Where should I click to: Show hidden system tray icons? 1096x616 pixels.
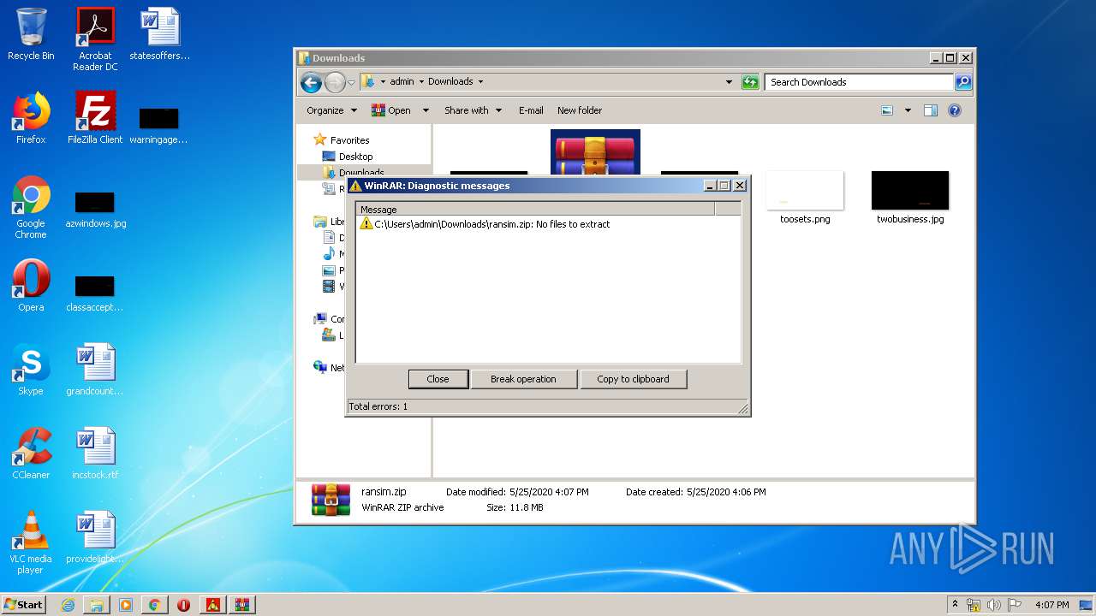point(956,605)
